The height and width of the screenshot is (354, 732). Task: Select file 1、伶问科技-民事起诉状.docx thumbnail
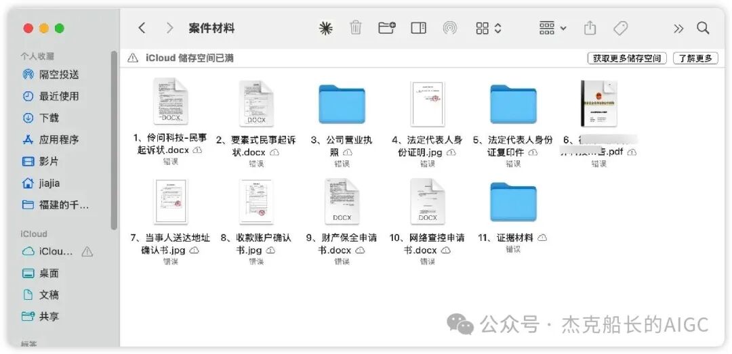click(170, 103)
